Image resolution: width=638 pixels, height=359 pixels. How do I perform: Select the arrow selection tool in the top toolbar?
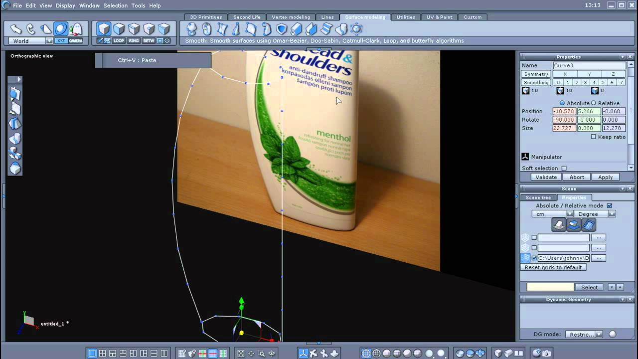16,29
